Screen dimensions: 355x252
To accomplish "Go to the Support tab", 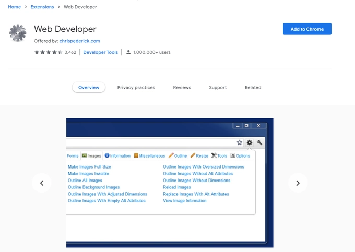I will (218, 87).
